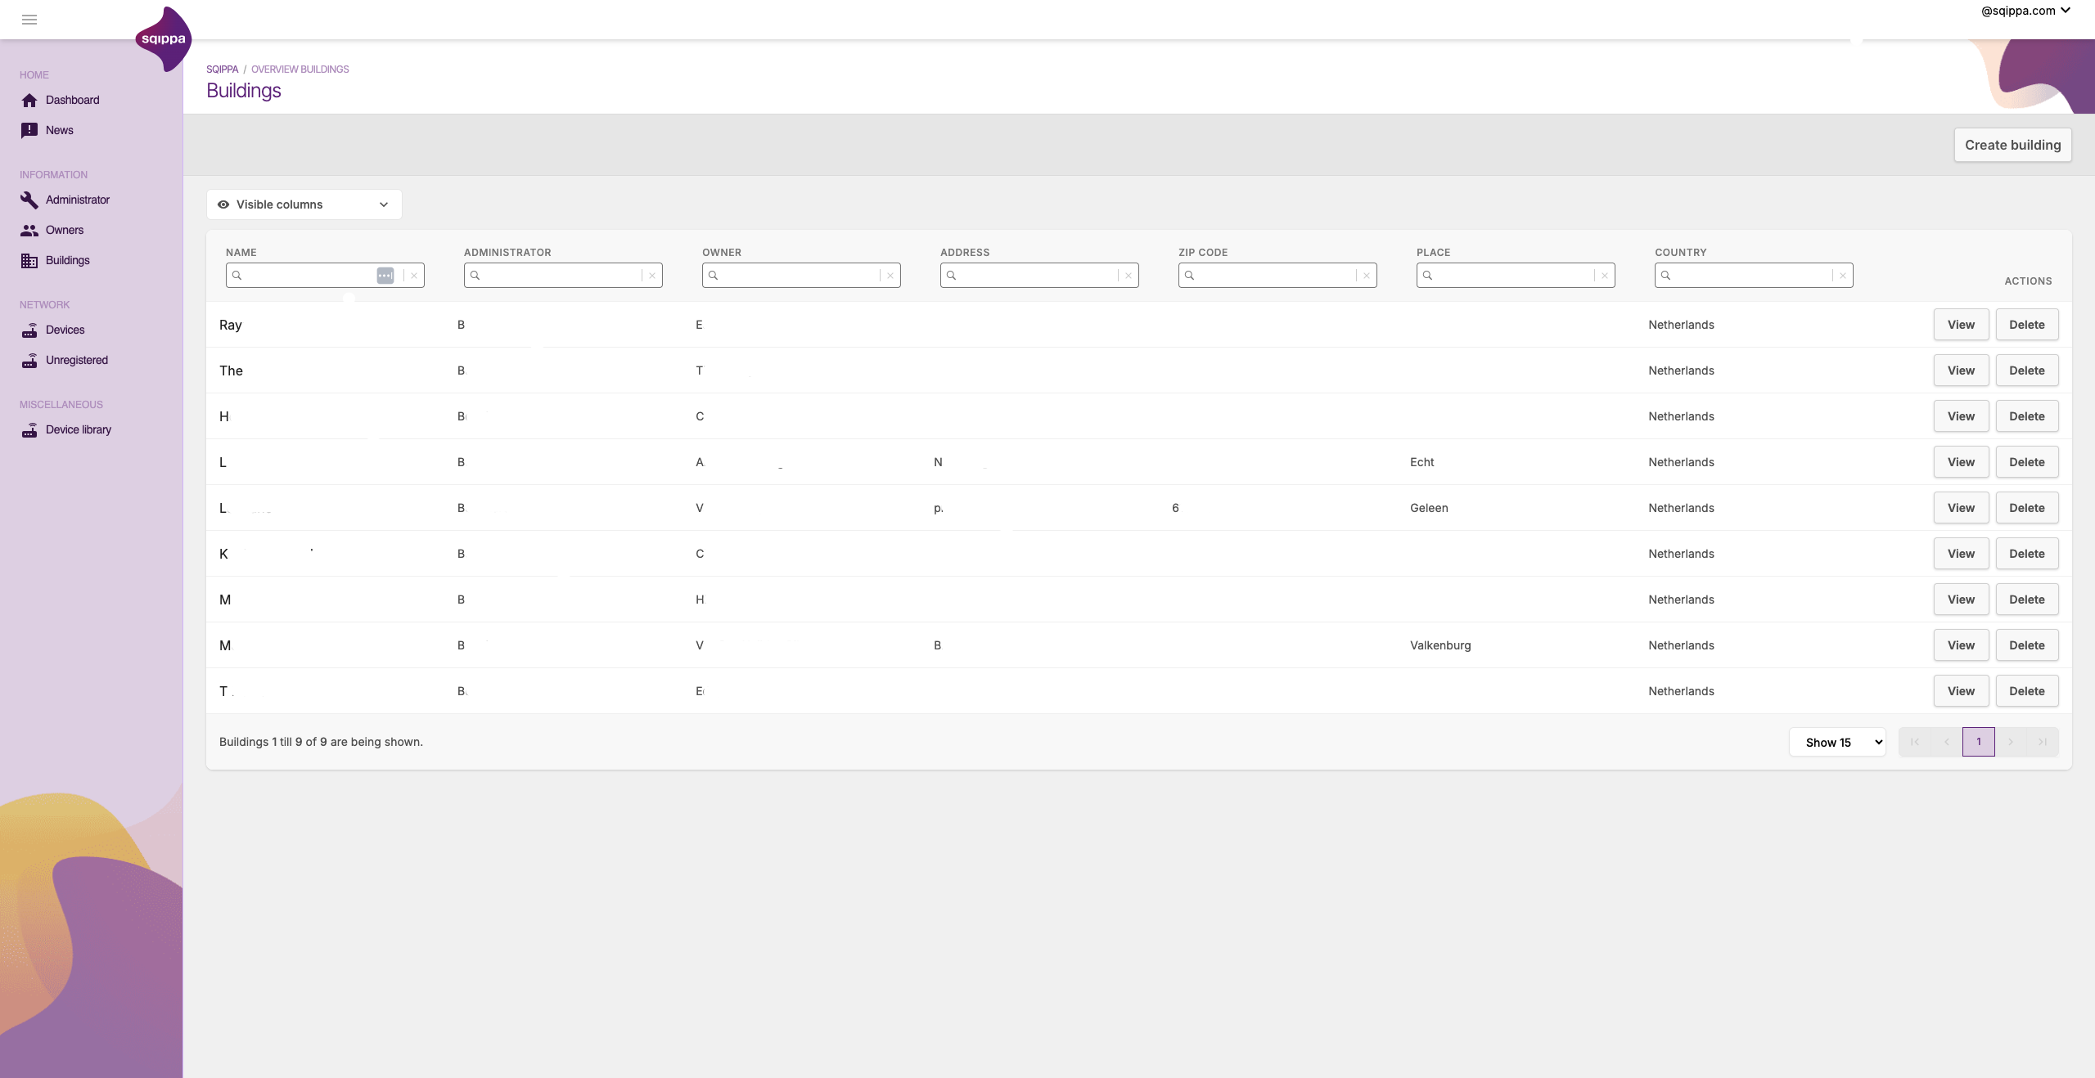This screenshot has width=2095, height=1078.
Task: Delete the Valkenburg building row
Action: (x=2026, y=645)
